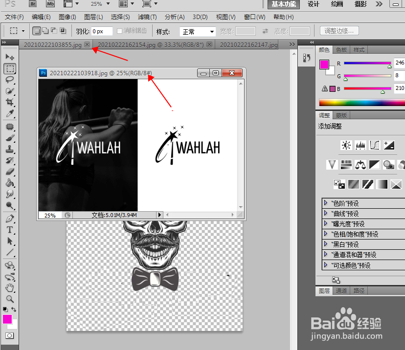Select the Horizontal Type tool
The image size is (405, 350).
click(10, 229)
